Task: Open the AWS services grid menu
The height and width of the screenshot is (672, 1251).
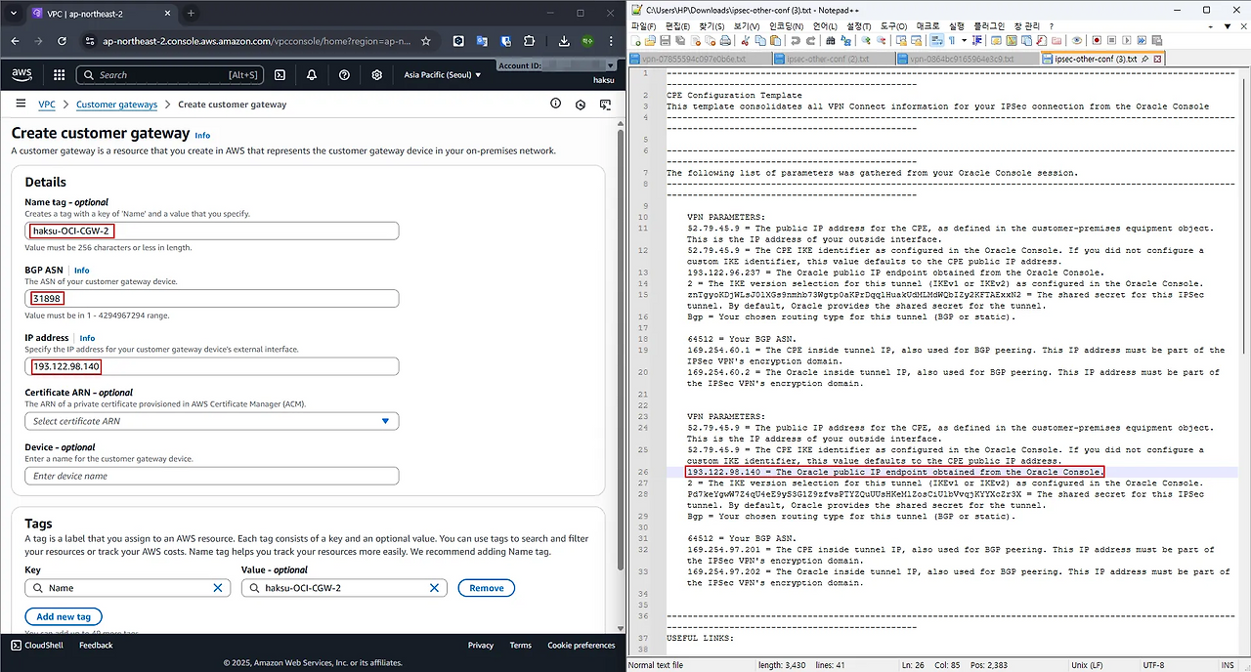Action: click(59, 75)
